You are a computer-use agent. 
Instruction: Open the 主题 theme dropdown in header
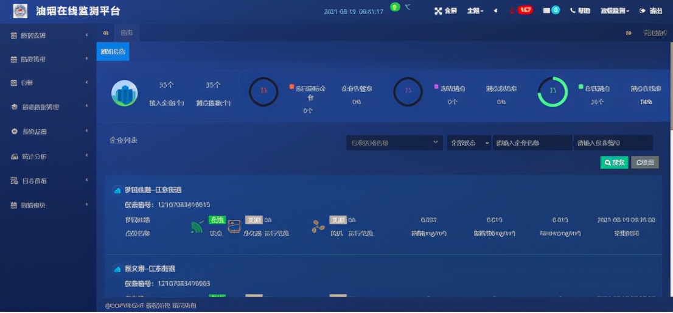[x=475, y=11]
